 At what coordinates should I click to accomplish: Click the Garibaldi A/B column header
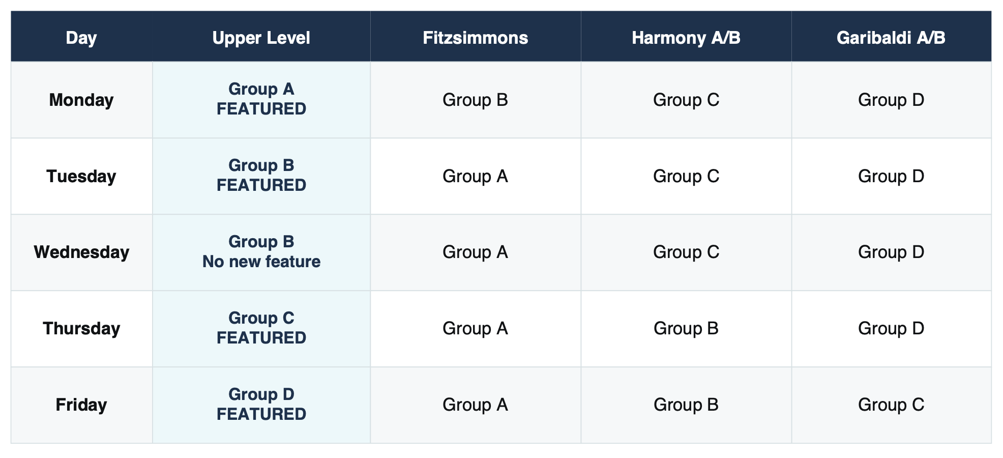(891, 37)
